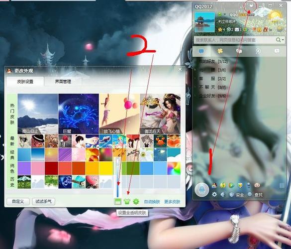Image resolution: width=291 pixels, height=249 pixels.
Task: Select the 高山仰止 mountain skin
Action: [38, 114]
